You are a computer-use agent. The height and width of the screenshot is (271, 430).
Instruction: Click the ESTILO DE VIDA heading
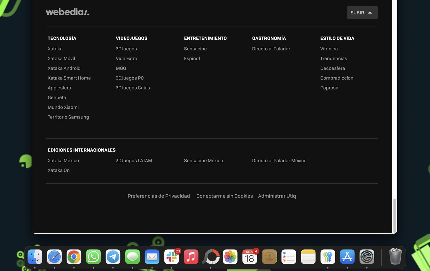click(x=337, y=38)
